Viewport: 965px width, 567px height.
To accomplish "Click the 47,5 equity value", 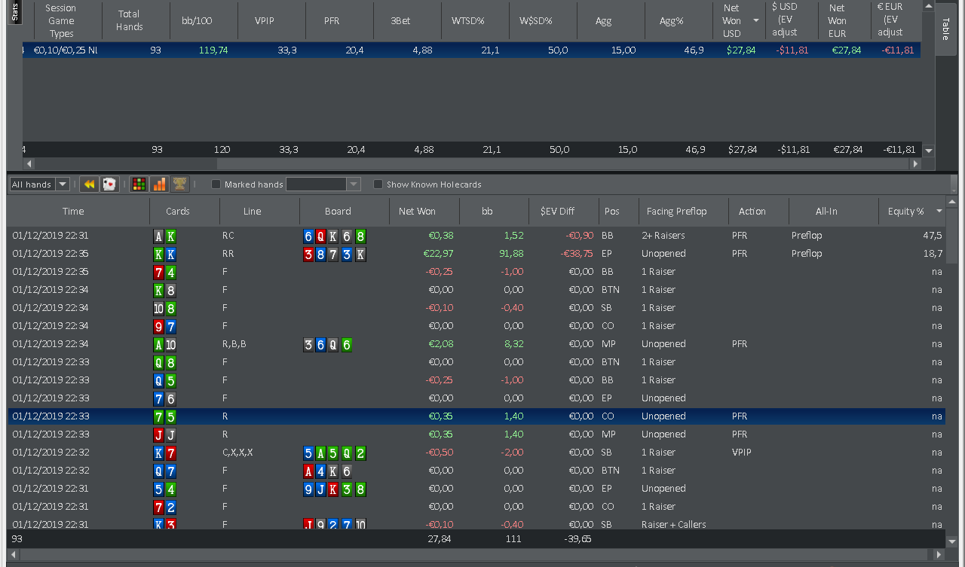I will pos(931,236).
